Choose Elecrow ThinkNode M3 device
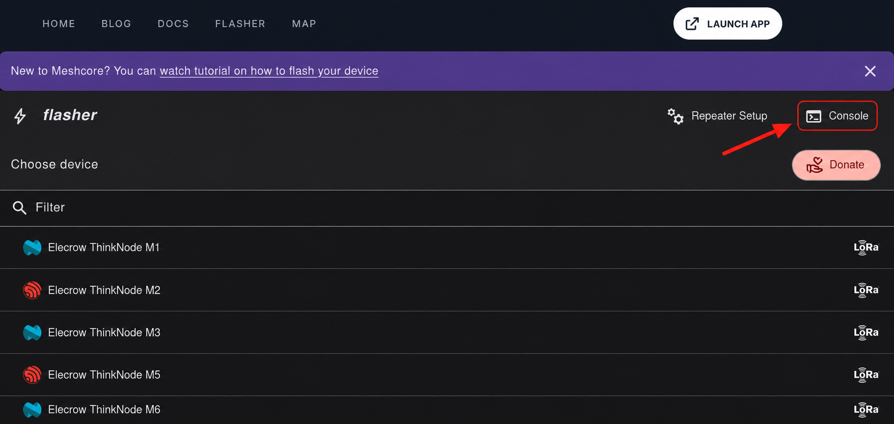Screen dimensions: 894x424 pos(447,332)
